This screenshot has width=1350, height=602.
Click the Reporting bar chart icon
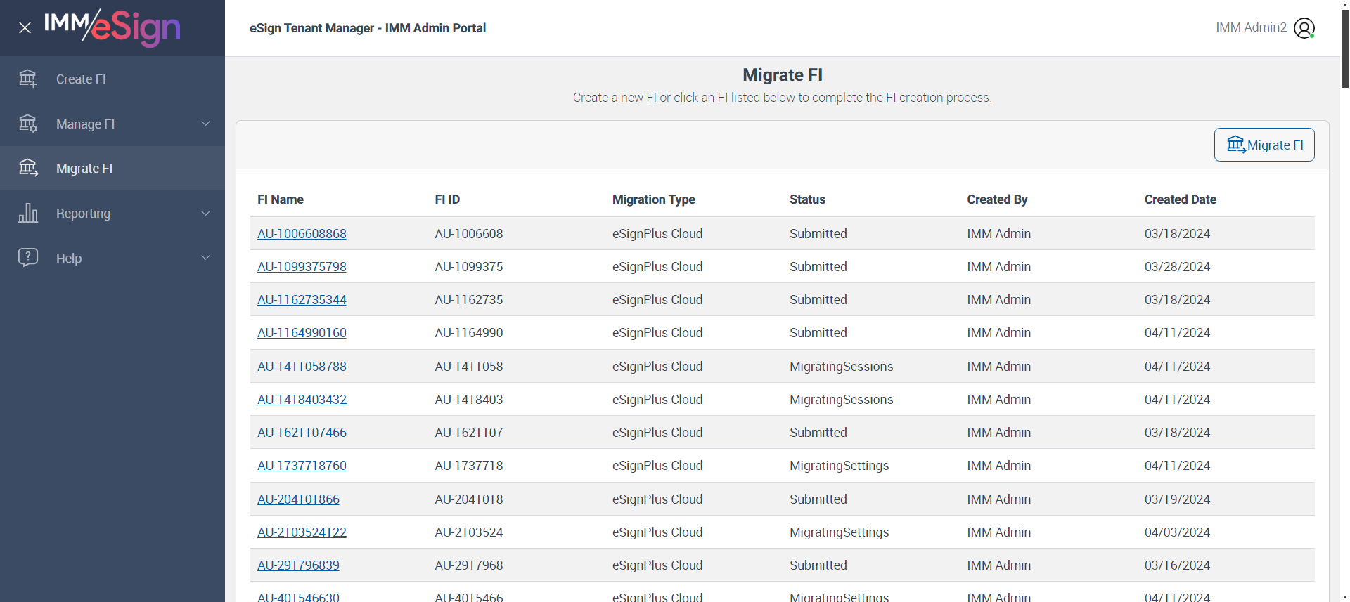(x=28, y=213)
